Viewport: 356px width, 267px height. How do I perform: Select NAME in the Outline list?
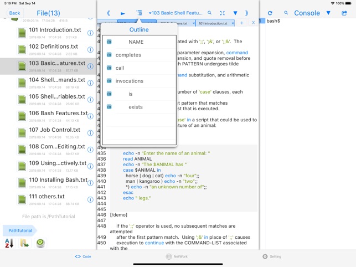(139, 42)
